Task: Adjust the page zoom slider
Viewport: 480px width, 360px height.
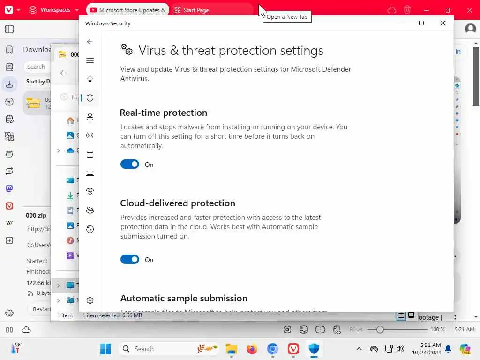Action: click(x=397, y=330)
